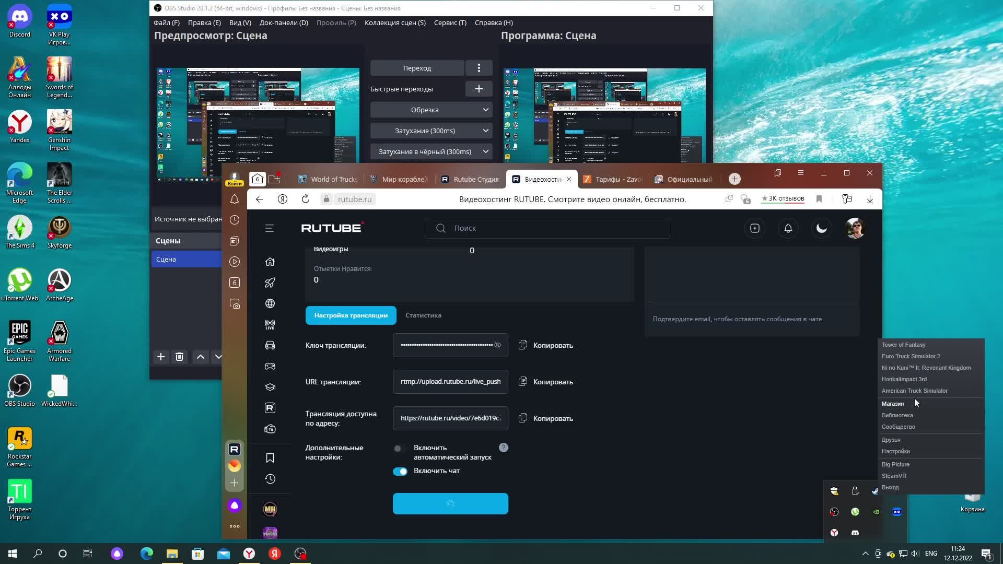This screenshot has width=1003, height=564.
Task: Reveal the stream key with the eye icon
Action: [x=497, y=345]
